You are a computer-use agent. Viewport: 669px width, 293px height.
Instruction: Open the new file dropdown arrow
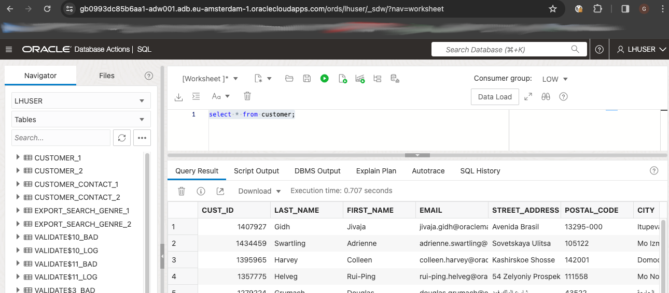(x=269, y=79)
